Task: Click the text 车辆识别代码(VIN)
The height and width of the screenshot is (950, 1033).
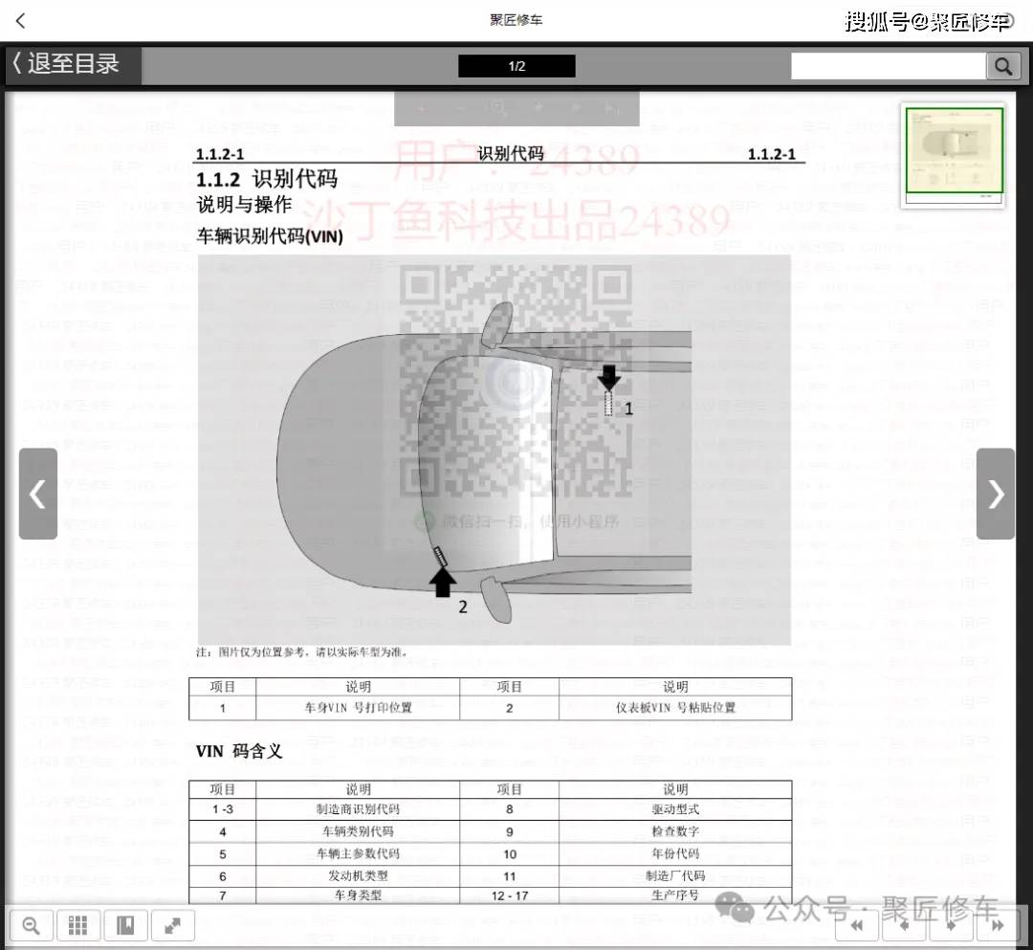Action: 270,236
